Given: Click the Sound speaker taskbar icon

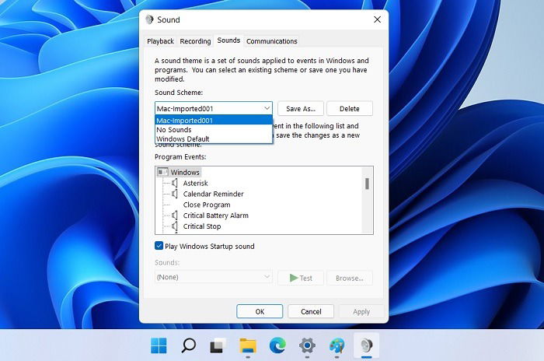Looking at the screenshot, I should (366, 345).
